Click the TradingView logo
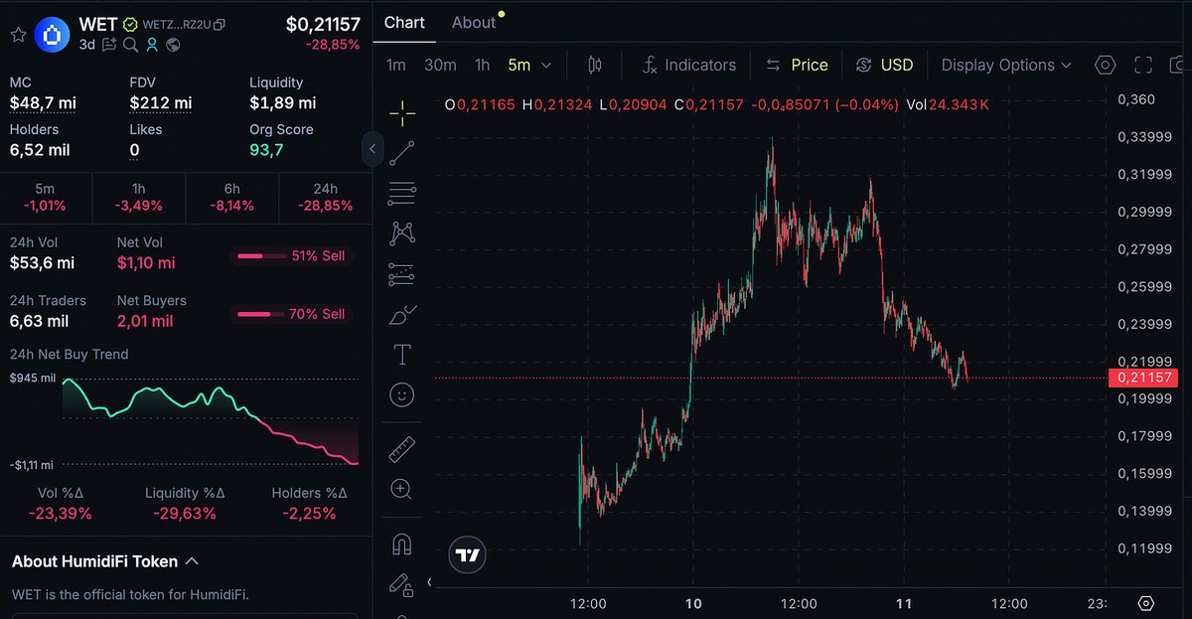 click(468, 555)
